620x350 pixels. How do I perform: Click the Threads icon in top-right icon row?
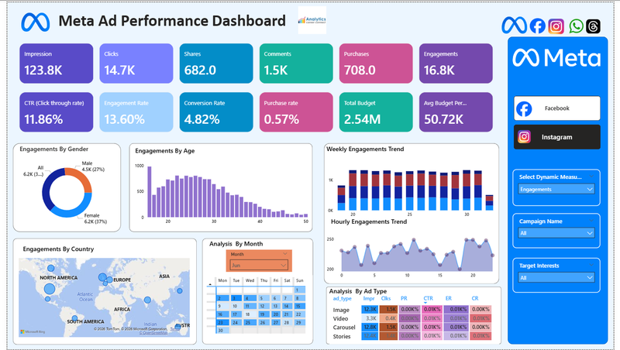coord(593,26)
